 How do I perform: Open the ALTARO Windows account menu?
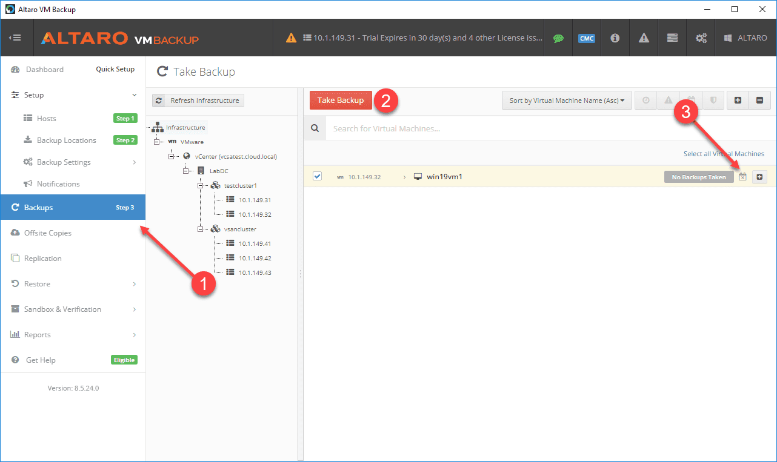(x=745, y=38)
